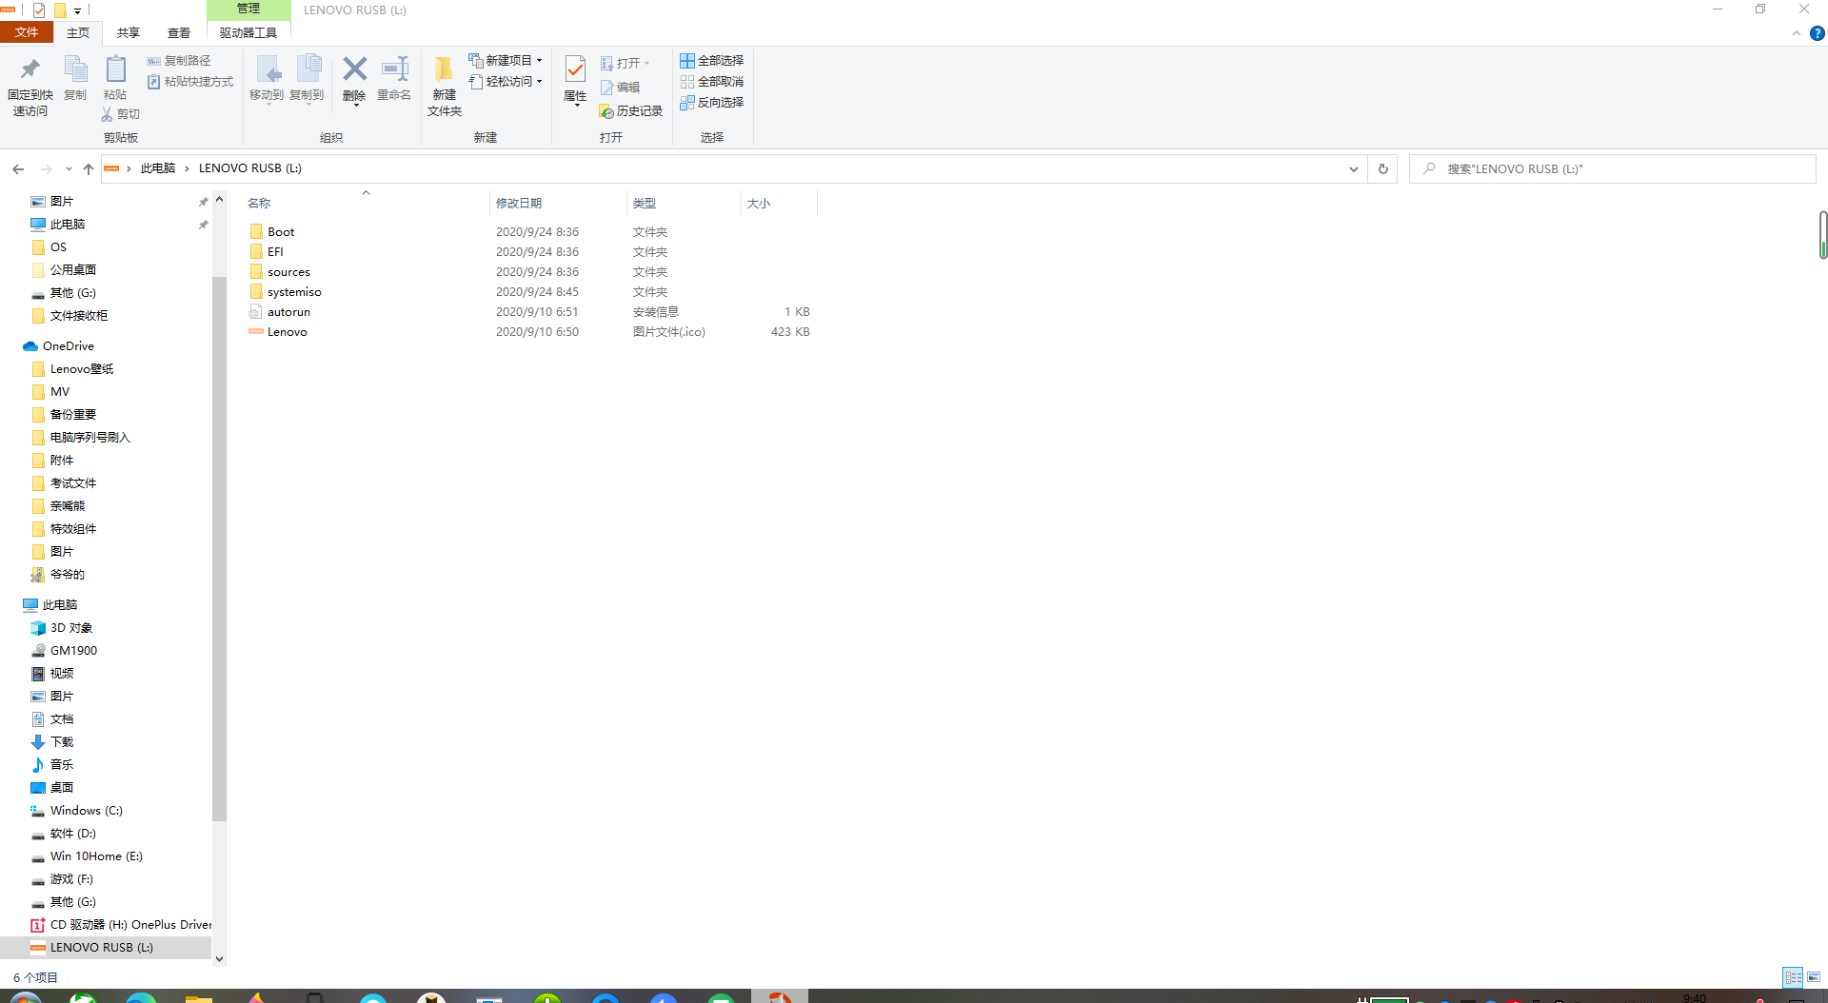Click the 重命名 rename icon
This screenshot has height=1003, width=1828.
394,69
